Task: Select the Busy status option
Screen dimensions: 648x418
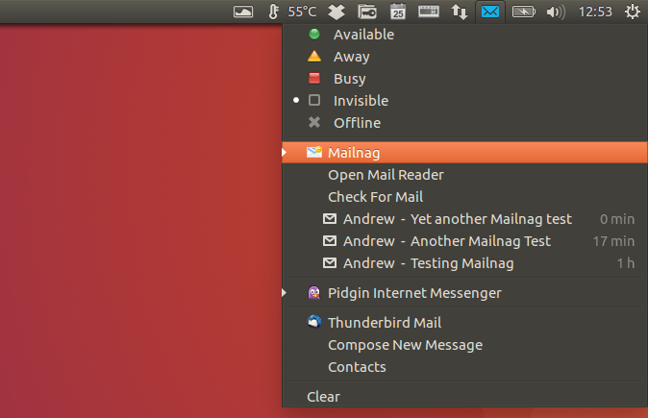Action: point(349,79)
